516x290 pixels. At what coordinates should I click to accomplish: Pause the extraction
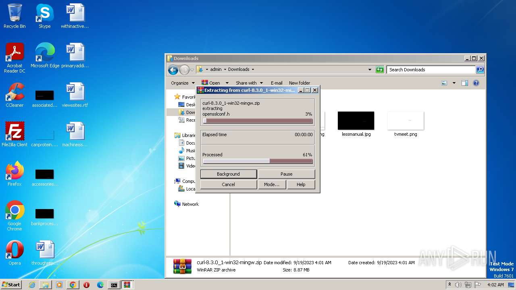click(x=286, y=174)
